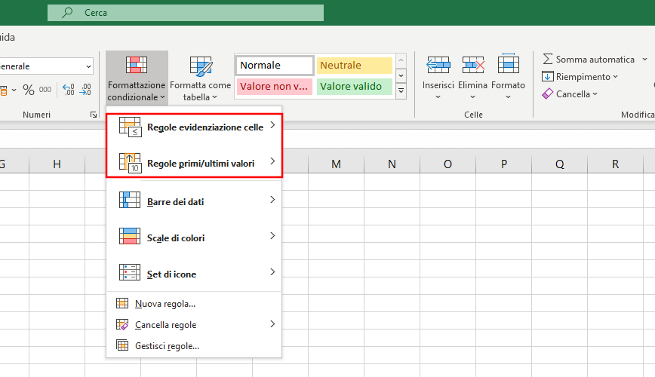This screenshot has height=377, width=655.
Task: Increase decimal places
Action: pos(69,89)
